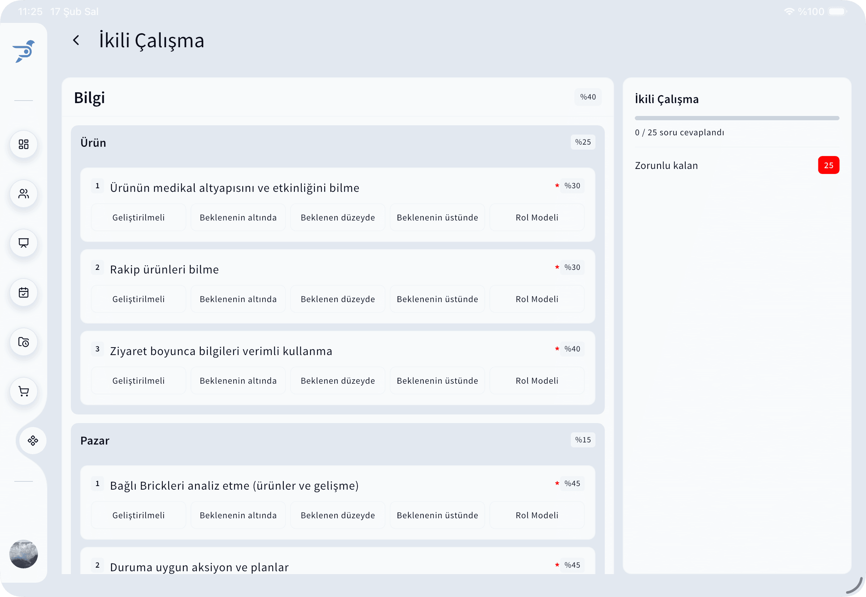The width and height of the screenshot is (866, 597).
Task: Select Beklenen düzeyde for medikal altyapı question
Action: [337, 217]
